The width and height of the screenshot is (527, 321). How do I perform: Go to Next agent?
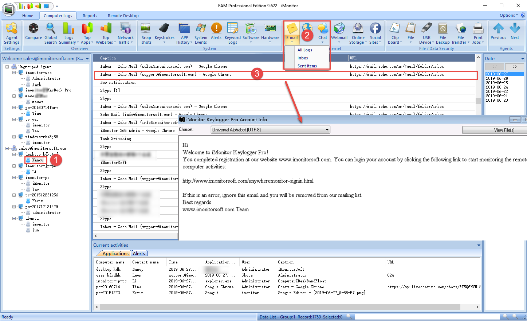click(x=515, y=32)
